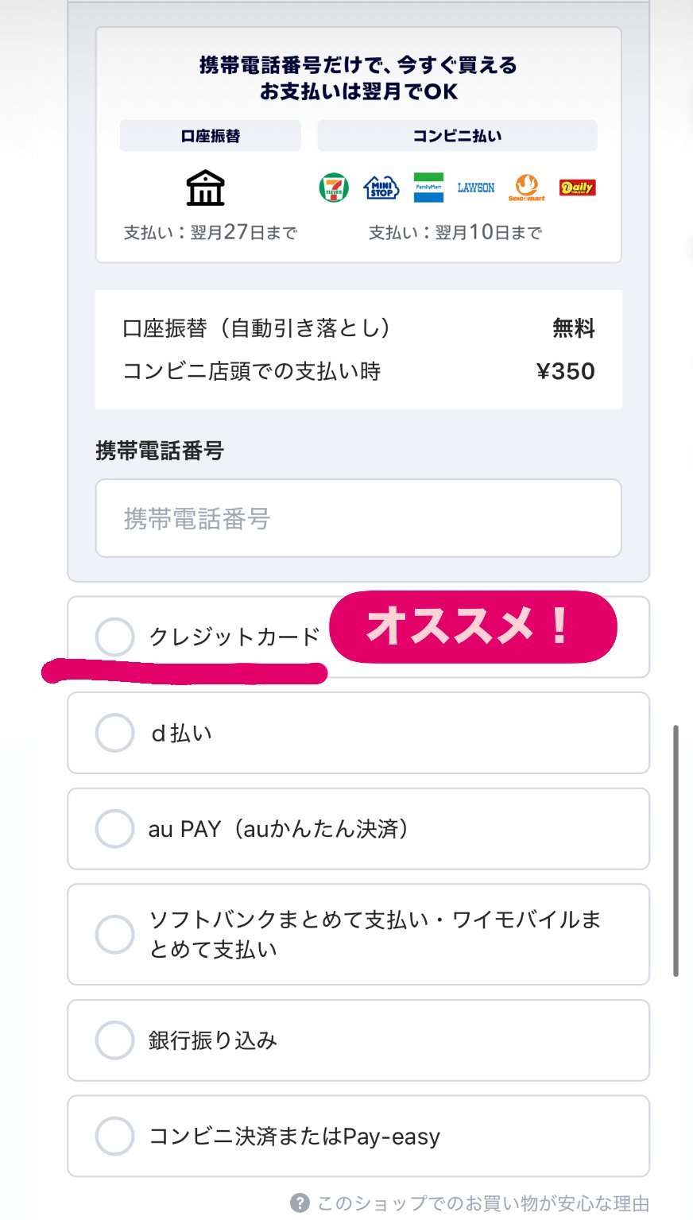The image size is (693, 1220).
Task: Select the d払い payment option
Action: (115, 733)
